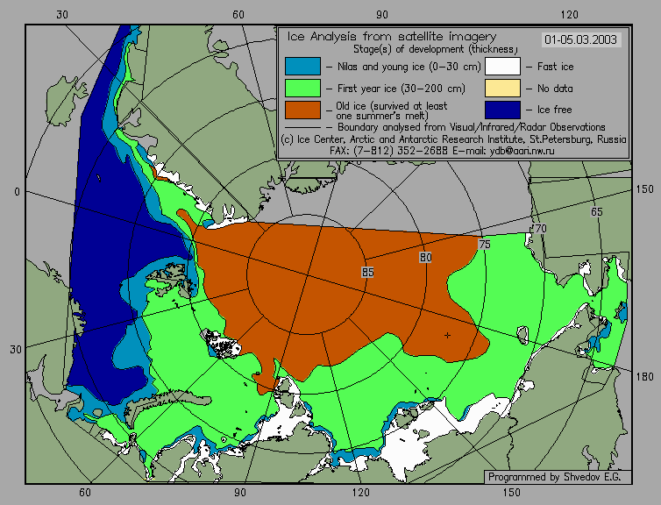The height and width of the screenshot is (505, 661).
Task: Click the title 'Ice Analysis from satellite imagery'
Action: point(392,37)
